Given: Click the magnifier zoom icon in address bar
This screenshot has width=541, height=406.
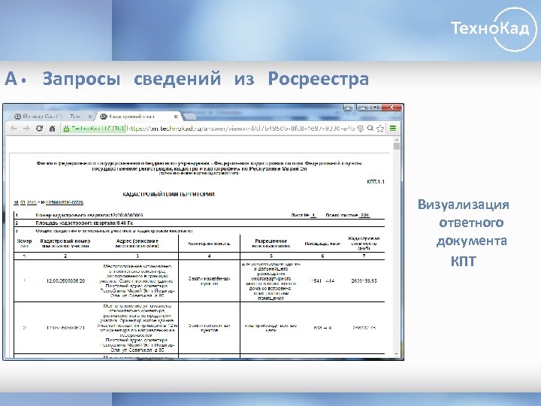Looking at the screenshot, I should click(370, 129).
